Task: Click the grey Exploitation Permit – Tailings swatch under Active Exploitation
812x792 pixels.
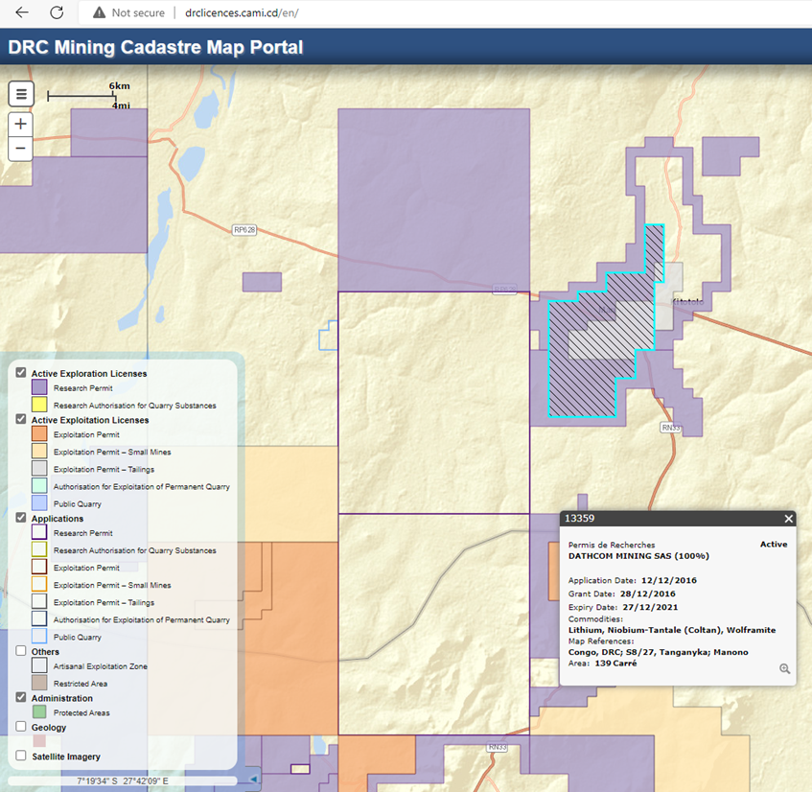Action: (39, 468)
